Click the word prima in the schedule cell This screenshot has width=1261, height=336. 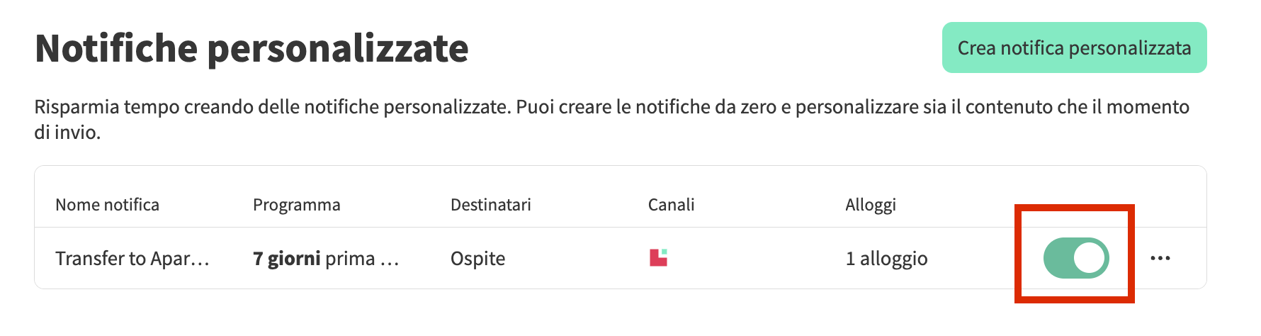click(350, 259)
